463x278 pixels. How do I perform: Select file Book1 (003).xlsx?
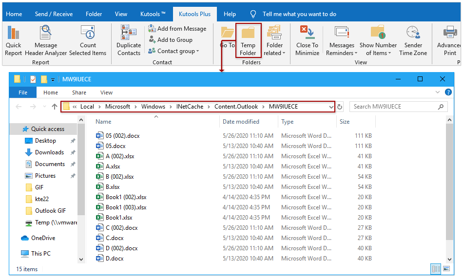click(126, 207)
